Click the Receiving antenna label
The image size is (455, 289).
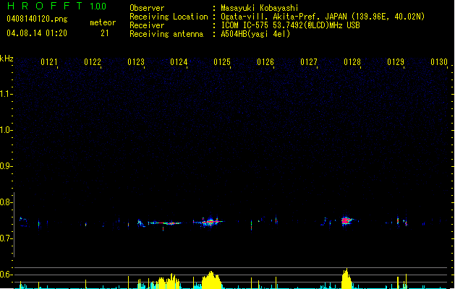click(166, 34)
